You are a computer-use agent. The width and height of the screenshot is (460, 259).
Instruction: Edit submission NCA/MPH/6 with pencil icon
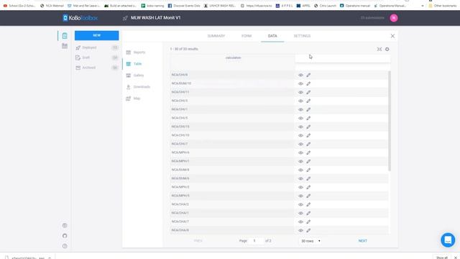point(308,153)
